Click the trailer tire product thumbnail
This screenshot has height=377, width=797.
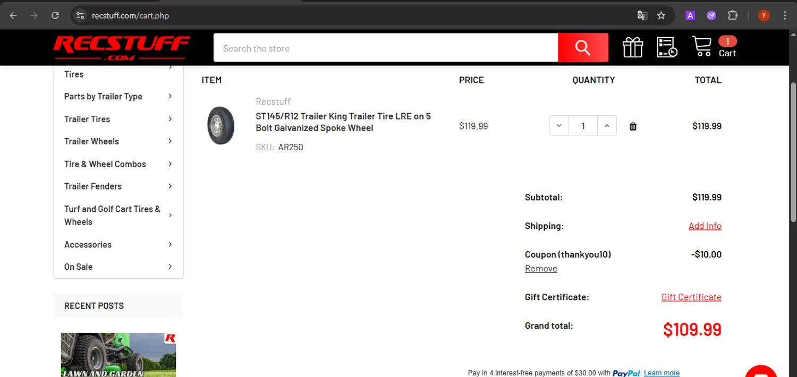pos(221,126)
